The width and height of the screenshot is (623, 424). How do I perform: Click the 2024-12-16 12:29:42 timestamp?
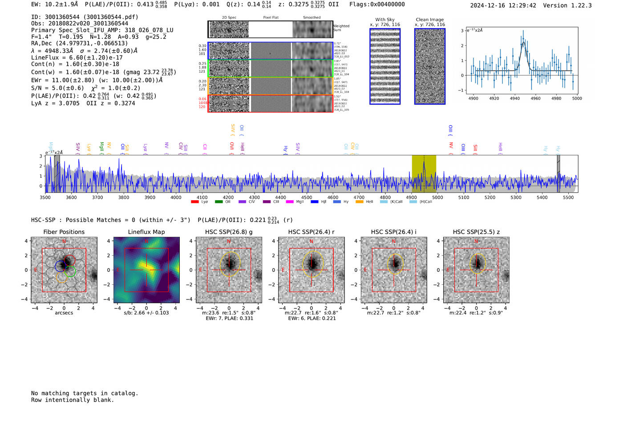503,5
